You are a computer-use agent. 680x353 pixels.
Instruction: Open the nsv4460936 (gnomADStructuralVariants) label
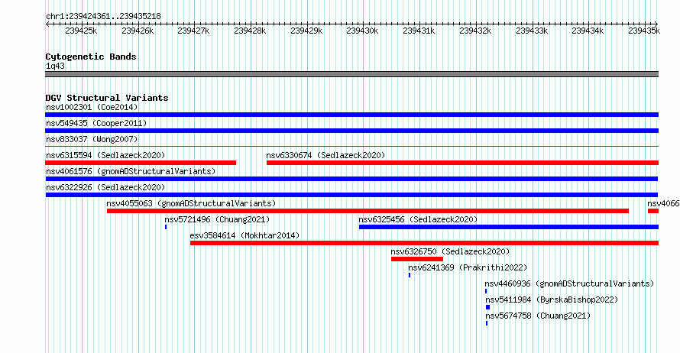569,283
